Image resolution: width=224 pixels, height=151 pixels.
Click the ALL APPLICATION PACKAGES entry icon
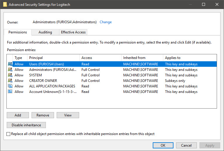click(x=10, y=86)
